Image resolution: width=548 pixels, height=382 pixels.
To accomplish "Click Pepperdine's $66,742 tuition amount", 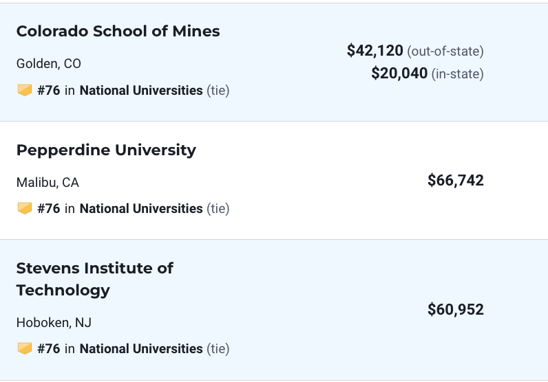I will pyautogui.click(x=456, y=181).
